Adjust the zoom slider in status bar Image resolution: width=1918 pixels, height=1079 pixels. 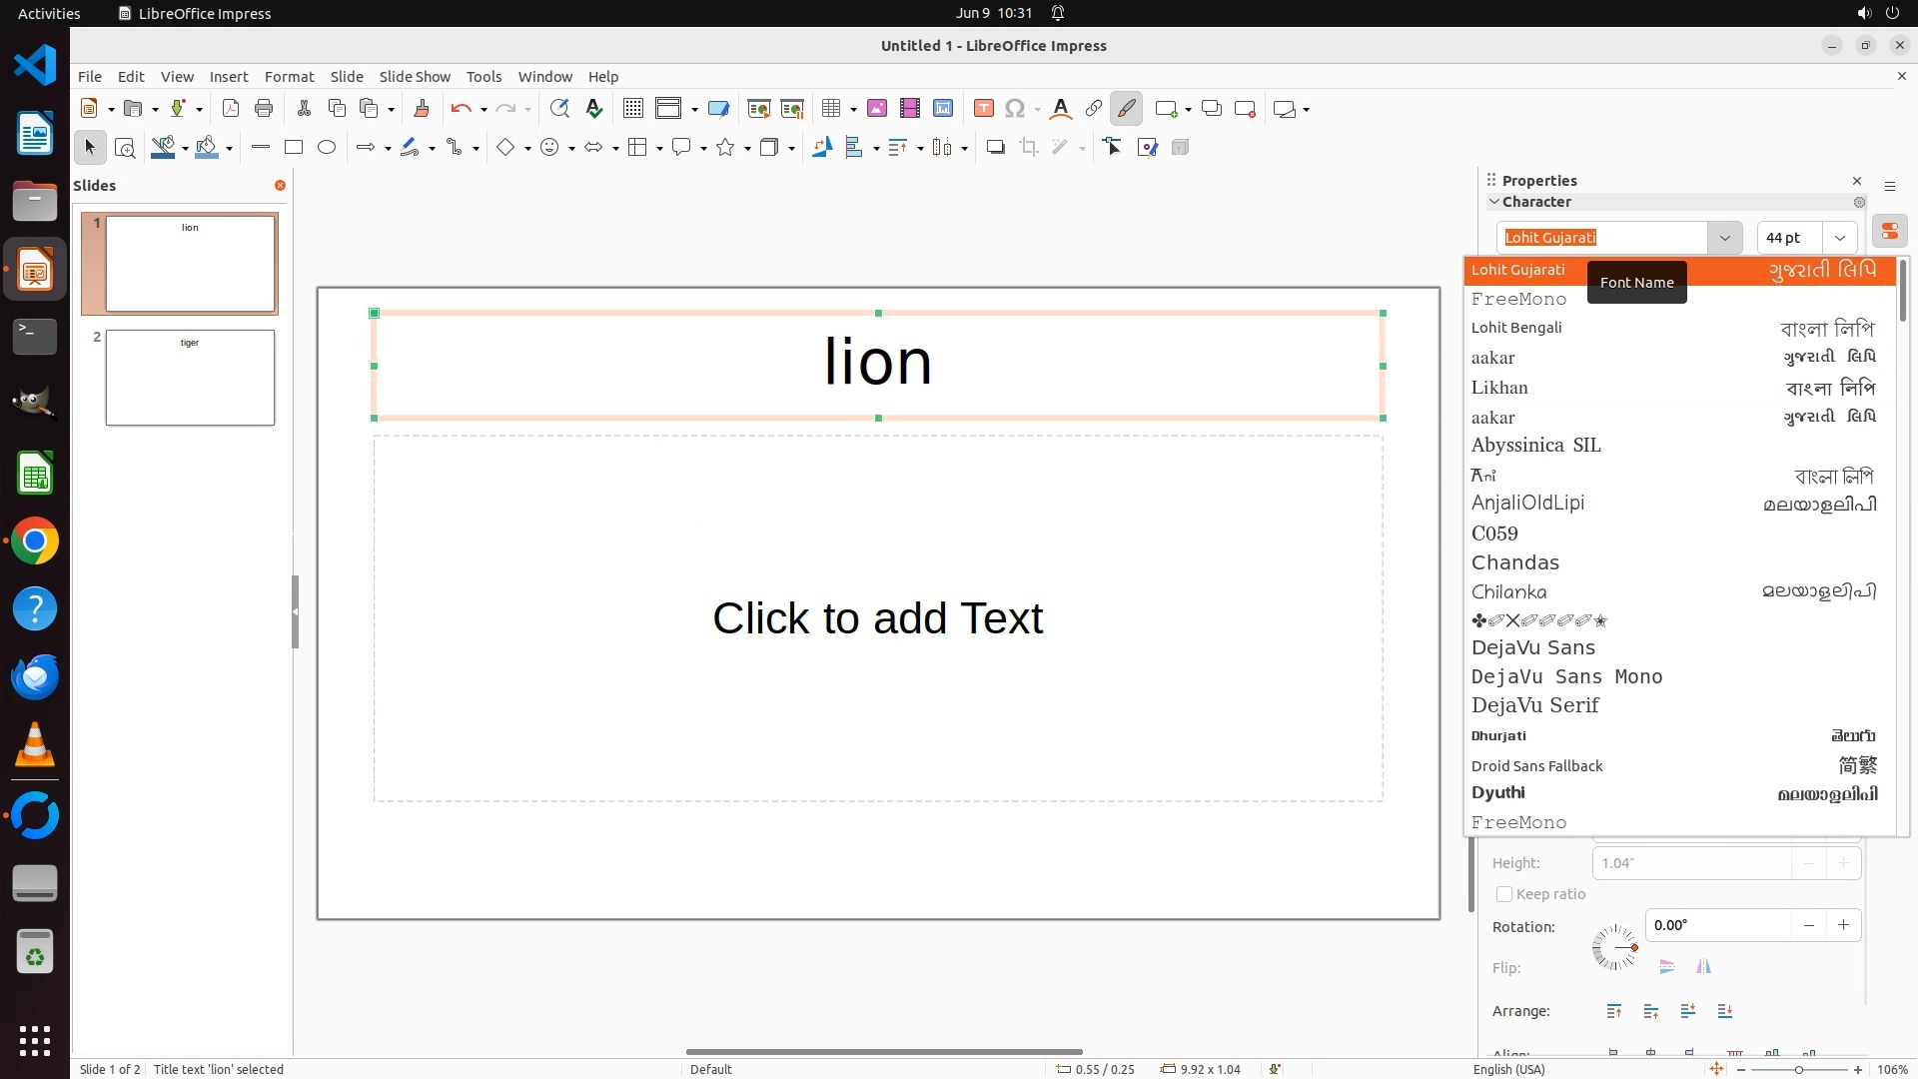pos(1799,1070)
